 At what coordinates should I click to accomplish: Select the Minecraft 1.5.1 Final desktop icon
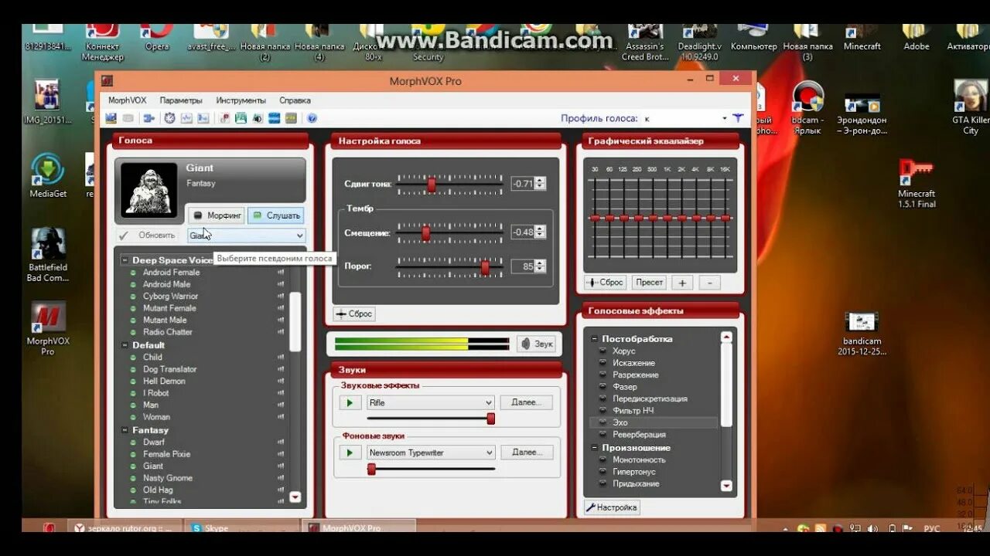tap(917, 183)
